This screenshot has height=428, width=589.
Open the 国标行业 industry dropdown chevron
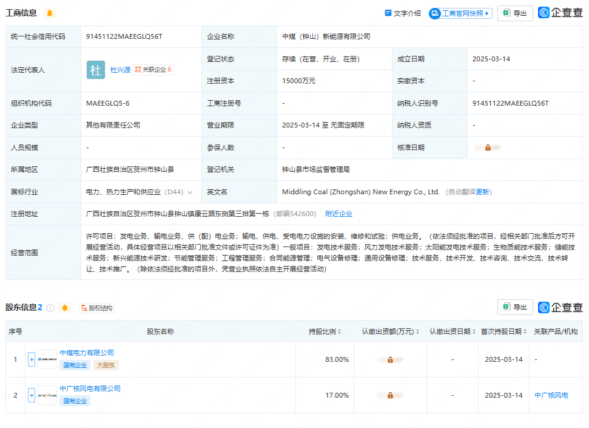coord(190,192)
